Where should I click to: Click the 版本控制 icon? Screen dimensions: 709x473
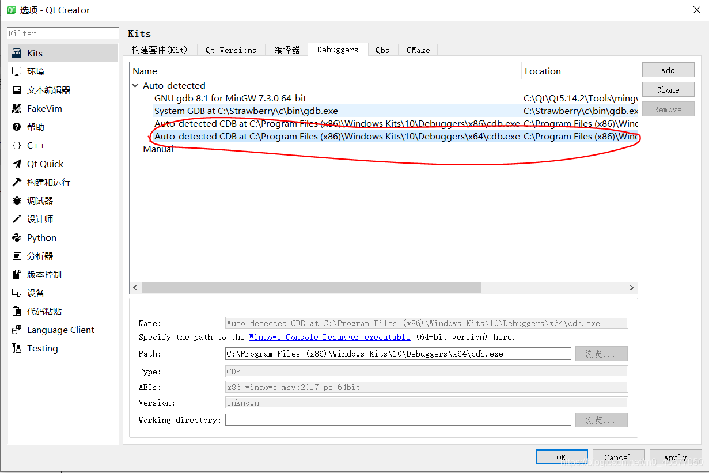(x=17, y=274)
